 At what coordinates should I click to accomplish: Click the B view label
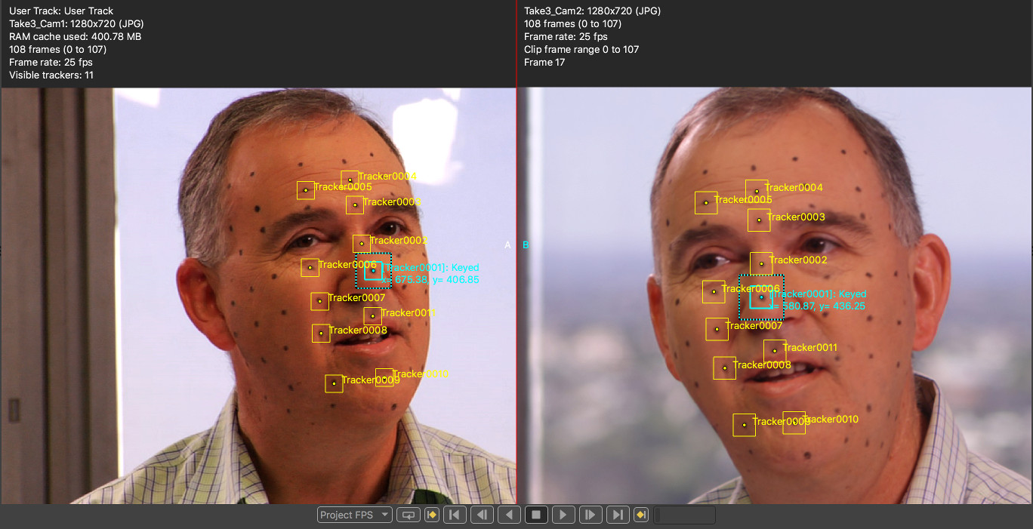[526, 245]
